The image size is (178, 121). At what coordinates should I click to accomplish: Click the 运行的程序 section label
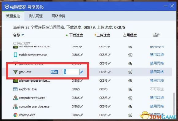[x=22, y=44]
